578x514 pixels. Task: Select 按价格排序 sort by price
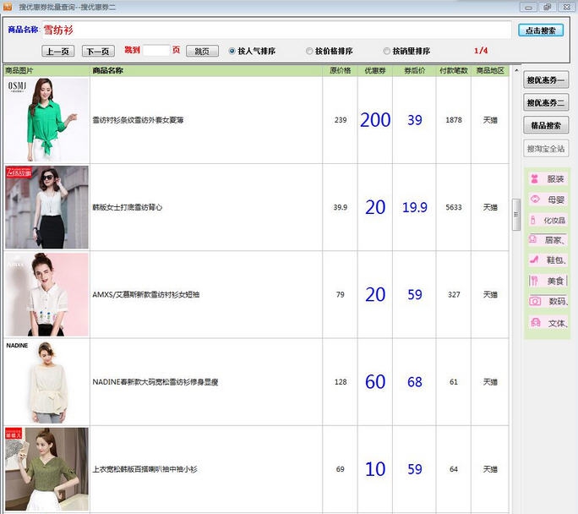[309, 51]
